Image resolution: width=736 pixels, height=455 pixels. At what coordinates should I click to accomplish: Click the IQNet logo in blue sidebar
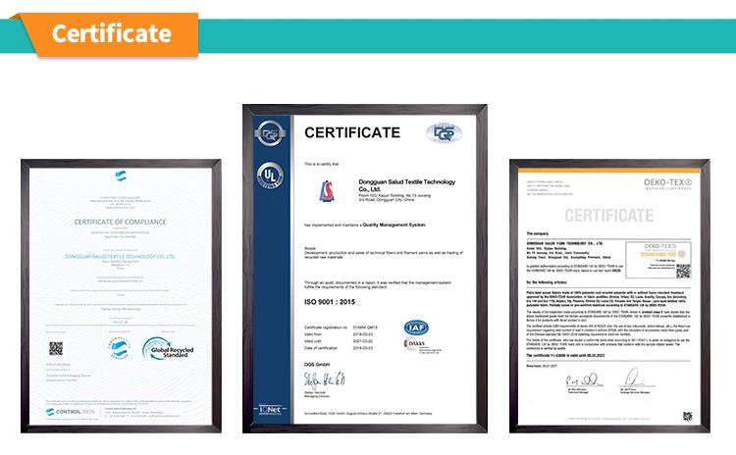coord(270,409)
